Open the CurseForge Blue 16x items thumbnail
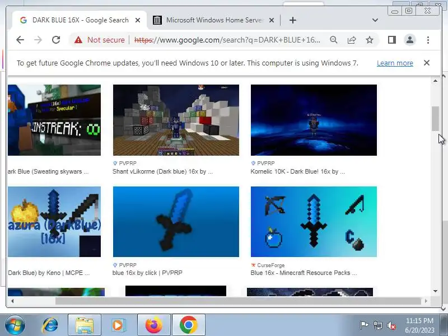 coord(314,222)
